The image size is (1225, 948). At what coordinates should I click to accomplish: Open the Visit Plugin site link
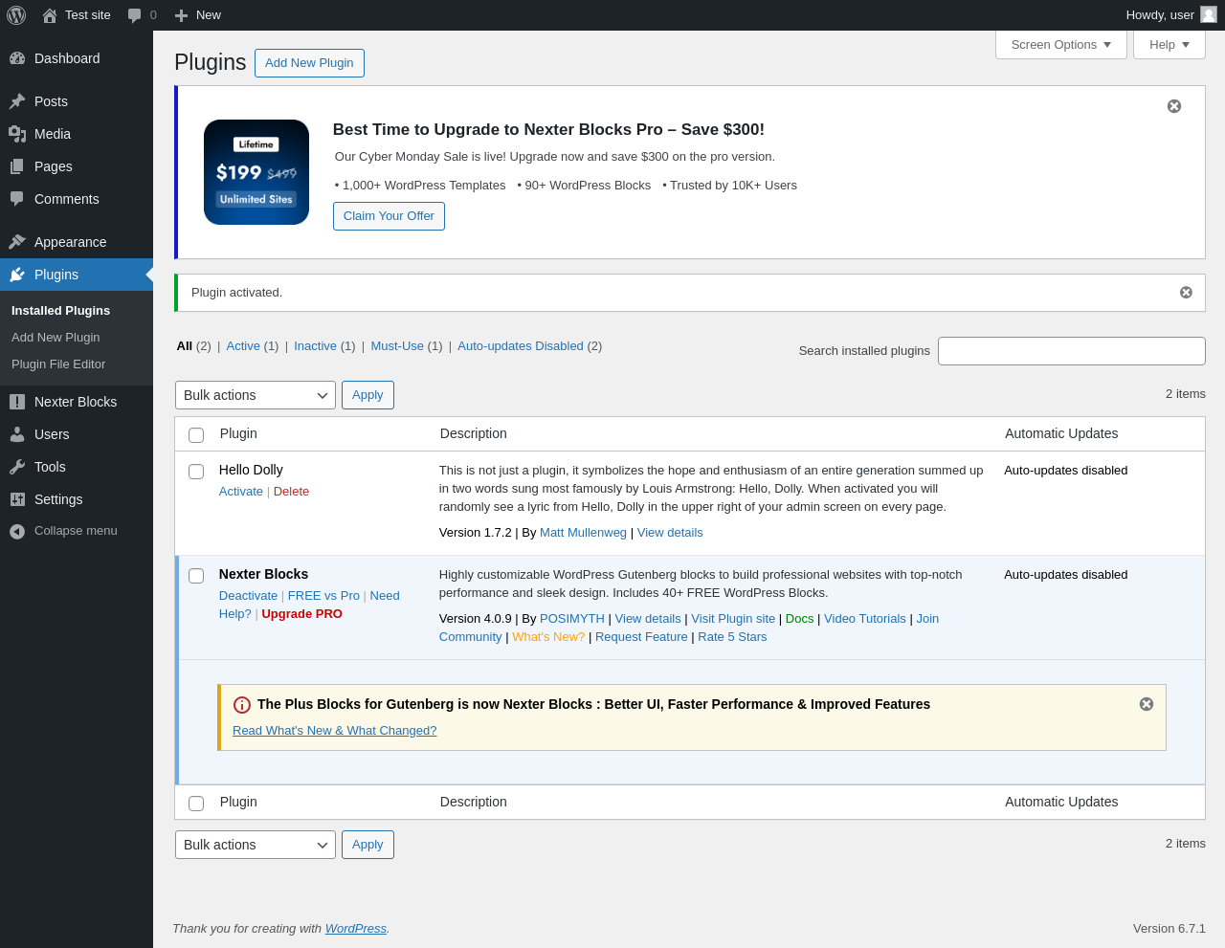(733, 619)
